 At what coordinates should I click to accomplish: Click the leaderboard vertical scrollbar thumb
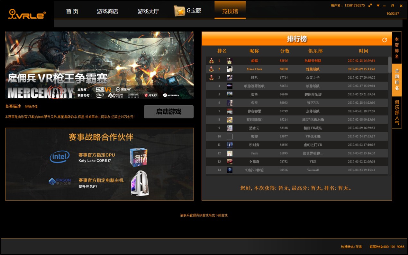[390, 65]
